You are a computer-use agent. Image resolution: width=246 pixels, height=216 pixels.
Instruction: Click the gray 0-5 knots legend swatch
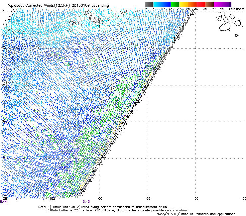point(149,4)
